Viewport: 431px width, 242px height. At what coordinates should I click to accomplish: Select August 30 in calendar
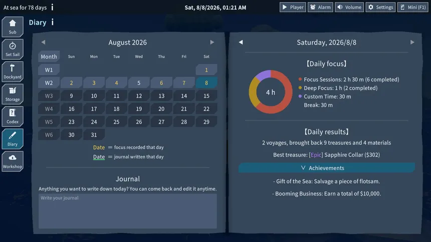pyautogui.click(x=71, y=134)
